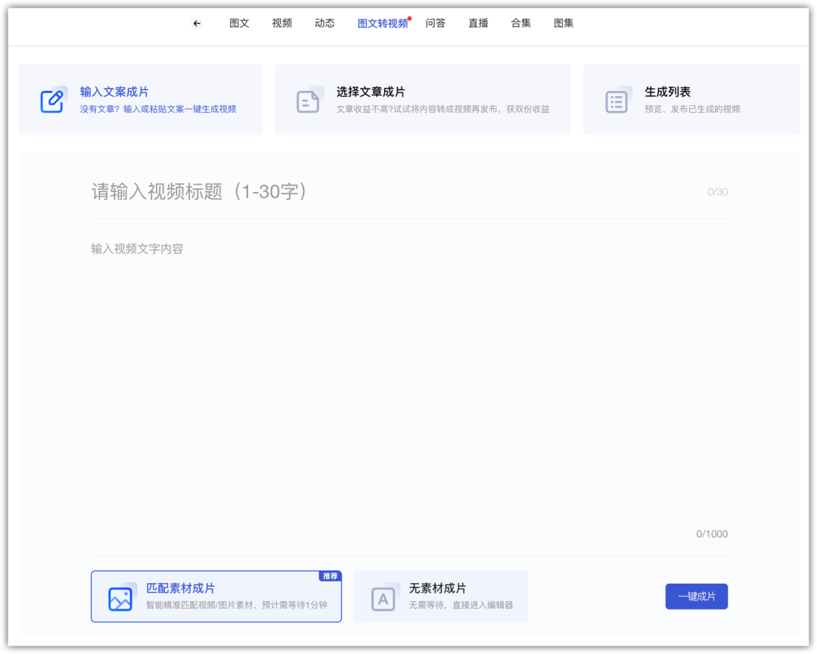The width and height of the screenshot is (817, 654).
Task: Click the video title input field
Action: 393,192
